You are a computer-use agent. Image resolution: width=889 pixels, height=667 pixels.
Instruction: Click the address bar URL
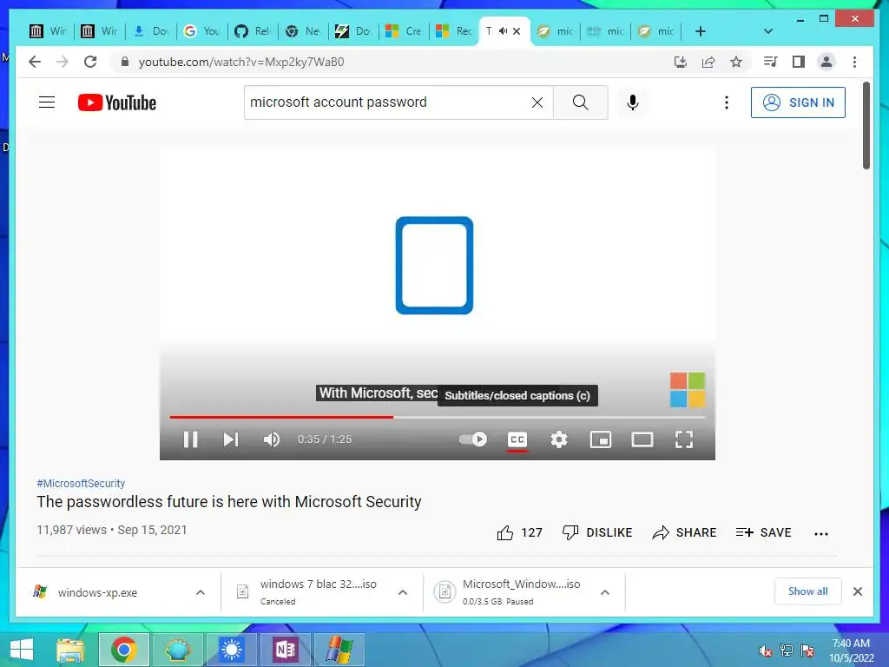pyautogui.click(x=241, y=62)
